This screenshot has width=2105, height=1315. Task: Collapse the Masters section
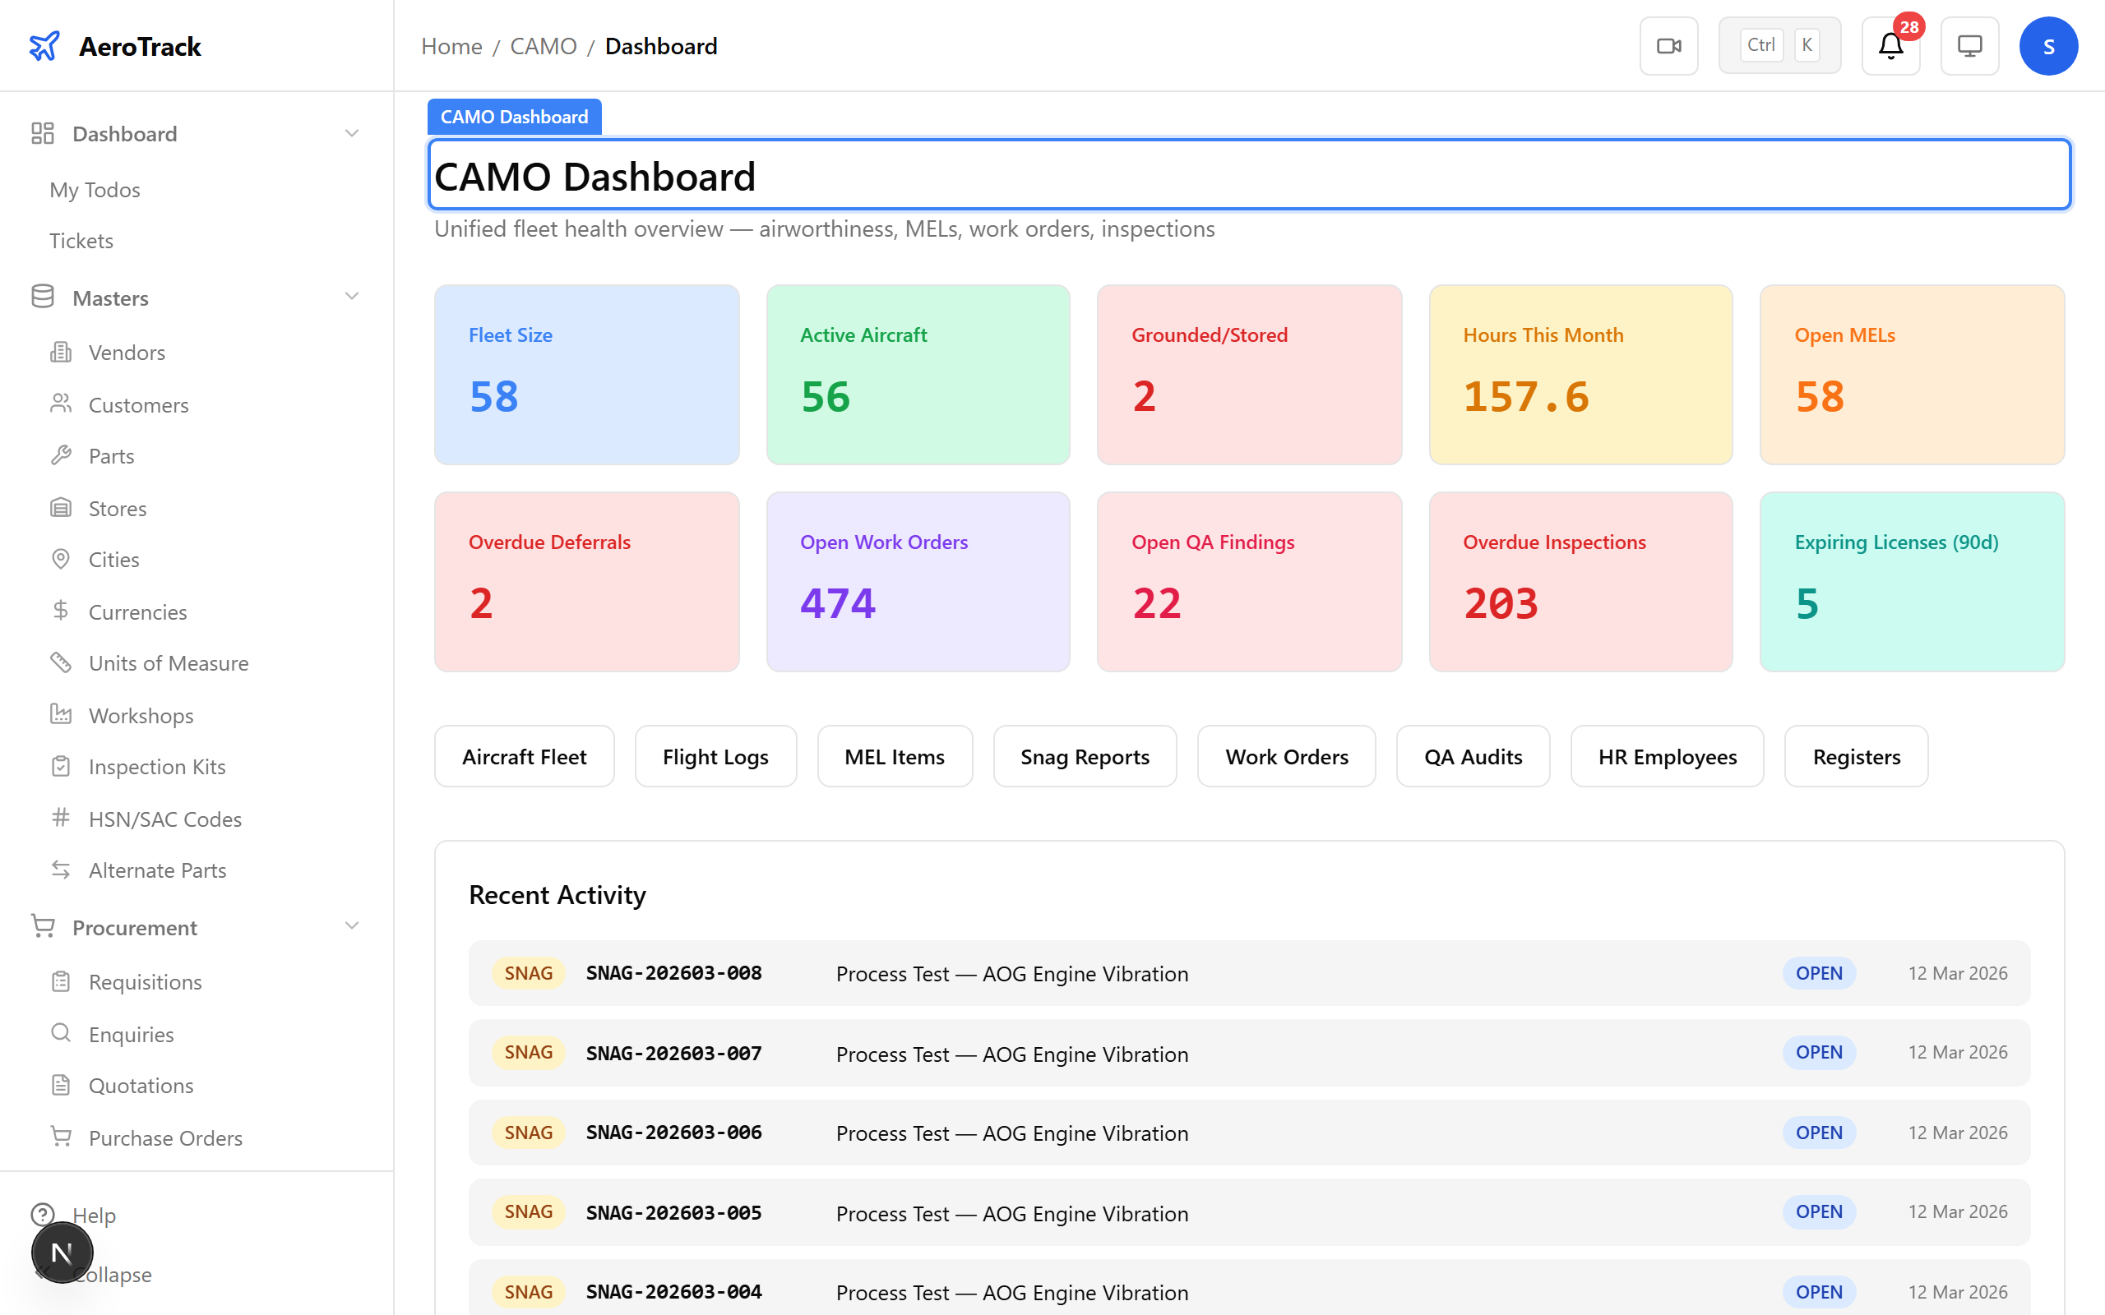pyautogui.click(x=351, y=296)
